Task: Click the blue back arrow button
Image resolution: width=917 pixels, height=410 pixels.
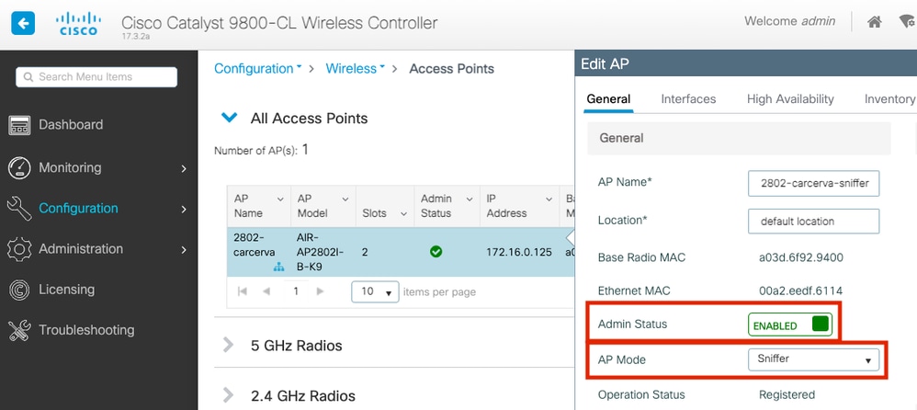Action: pyautogui.click(x=23, y=23)
